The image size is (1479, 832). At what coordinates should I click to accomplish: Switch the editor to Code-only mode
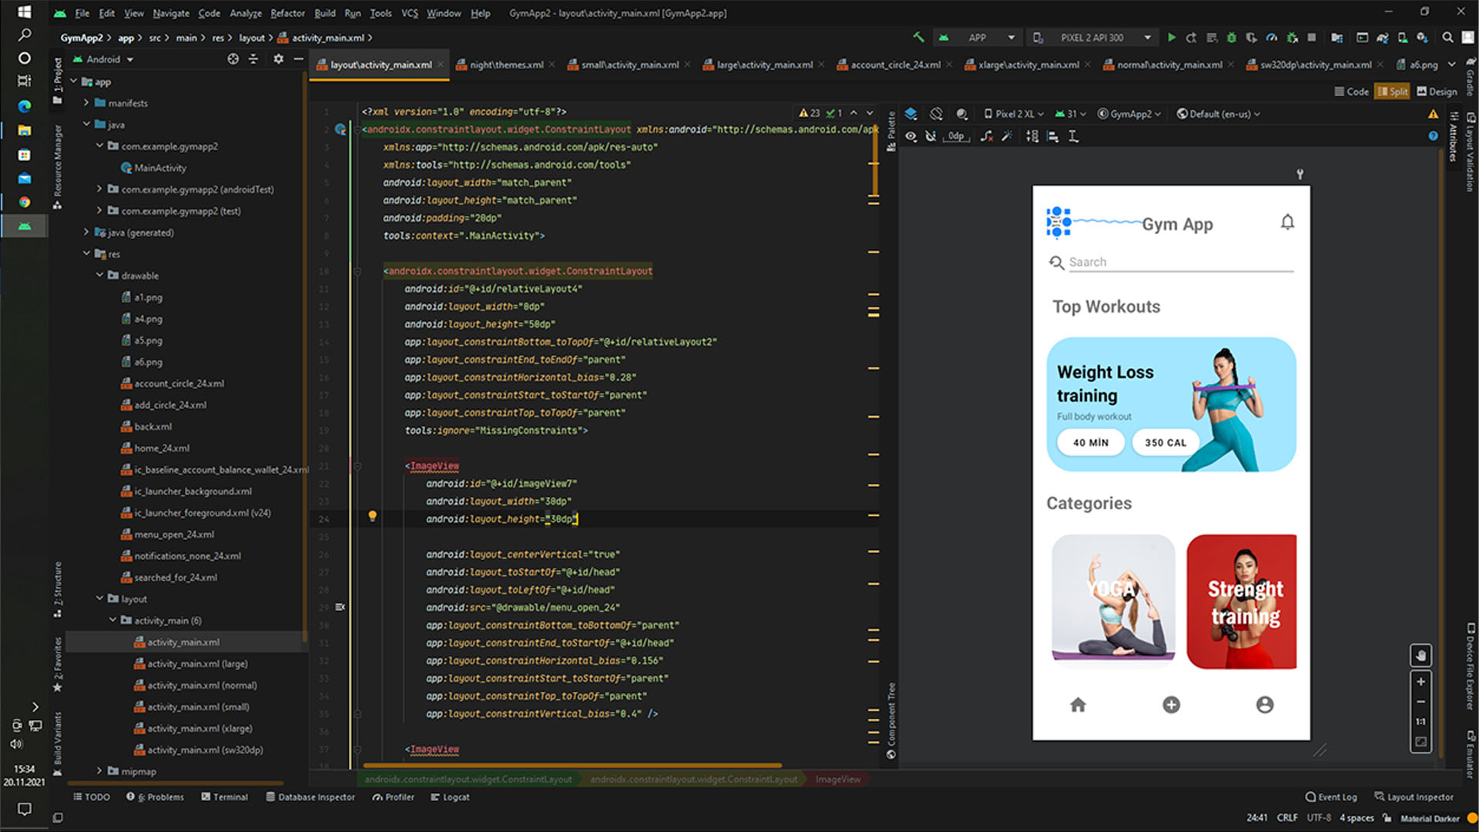[x=1350, y=91]
